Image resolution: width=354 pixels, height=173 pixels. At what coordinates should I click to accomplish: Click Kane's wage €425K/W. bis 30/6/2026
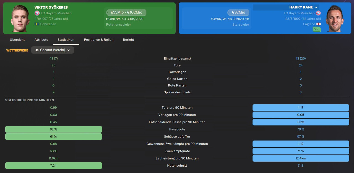click(x=230, y=19)
